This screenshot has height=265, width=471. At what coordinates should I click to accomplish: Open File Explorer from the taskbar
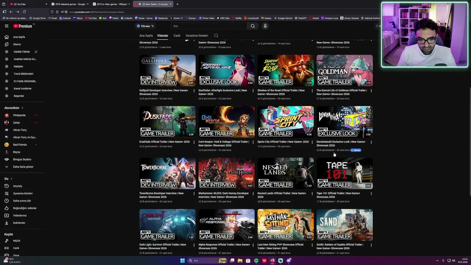click(240, 261)
